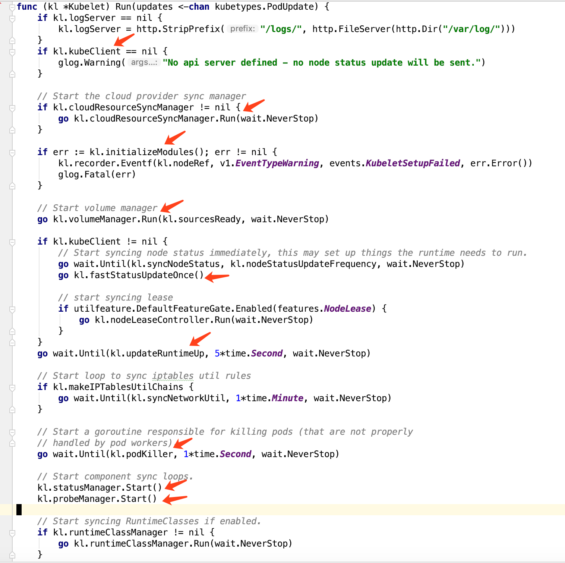Collapse the 'if kl.kubeClient == nil' block
Viewport: 565px width, 563px height.
12,52
